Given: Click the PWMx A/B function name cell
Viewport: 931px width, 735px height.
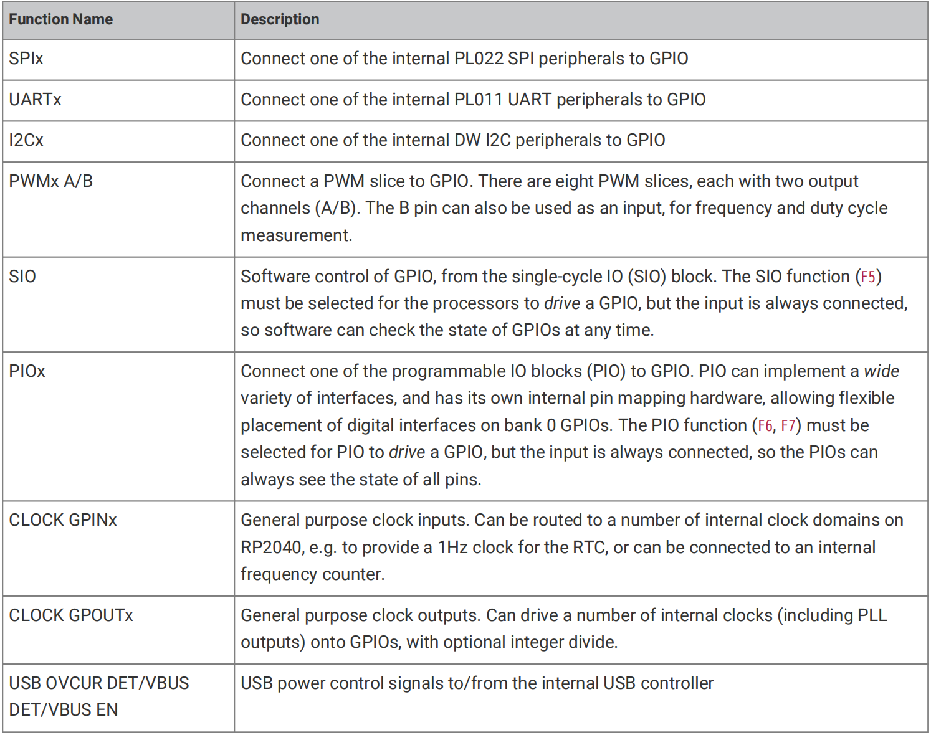Looking at the screenshot, I should 118,209.
